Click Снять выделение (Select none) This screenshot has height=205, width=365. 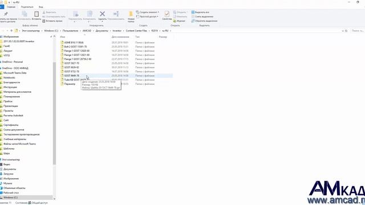click(202, 17)
